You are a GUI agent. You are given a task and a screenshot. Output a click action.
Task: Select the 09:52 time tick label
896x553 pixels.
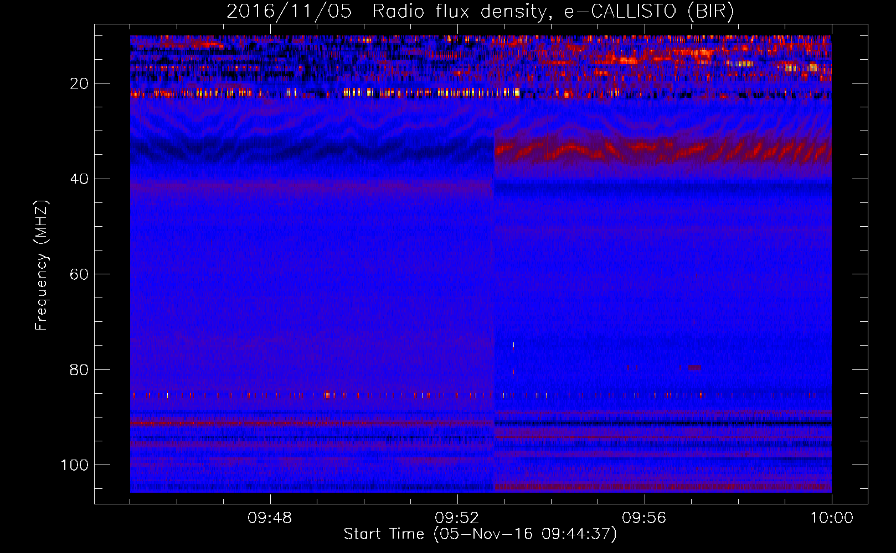click(x=457, y=518)
